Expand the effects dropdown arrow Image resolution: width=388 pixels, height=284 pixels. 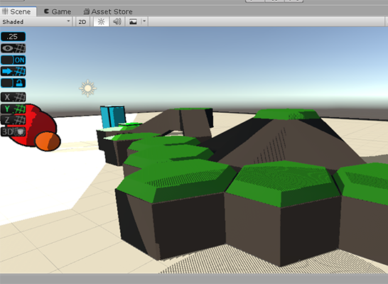(x=144, y=22)
